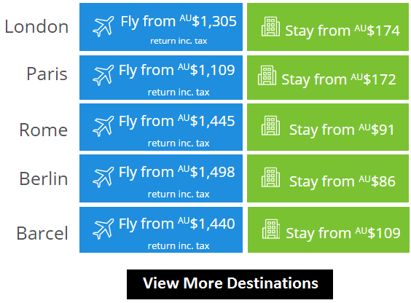The width and height of the screenshot is (411, 303).
Task: Click the airplane icon in London row
Action: click(x=103, y=26)
